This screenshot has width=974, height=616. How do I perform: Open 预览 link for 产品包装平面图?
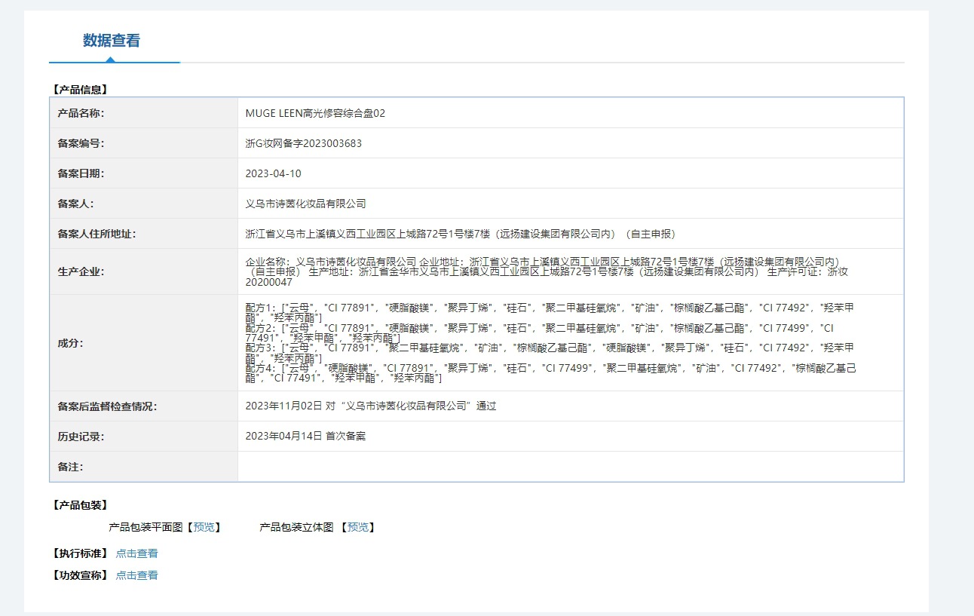coord(204,527)
